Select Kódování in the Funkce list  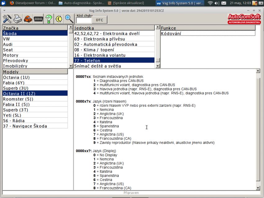[x=208, y=33]
